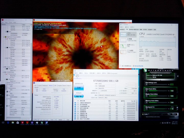Collapse the Intel Core 2 Quad Q9450 node
Image resolution: width=184 pixels, height=138 pixels.
(4, 37)
